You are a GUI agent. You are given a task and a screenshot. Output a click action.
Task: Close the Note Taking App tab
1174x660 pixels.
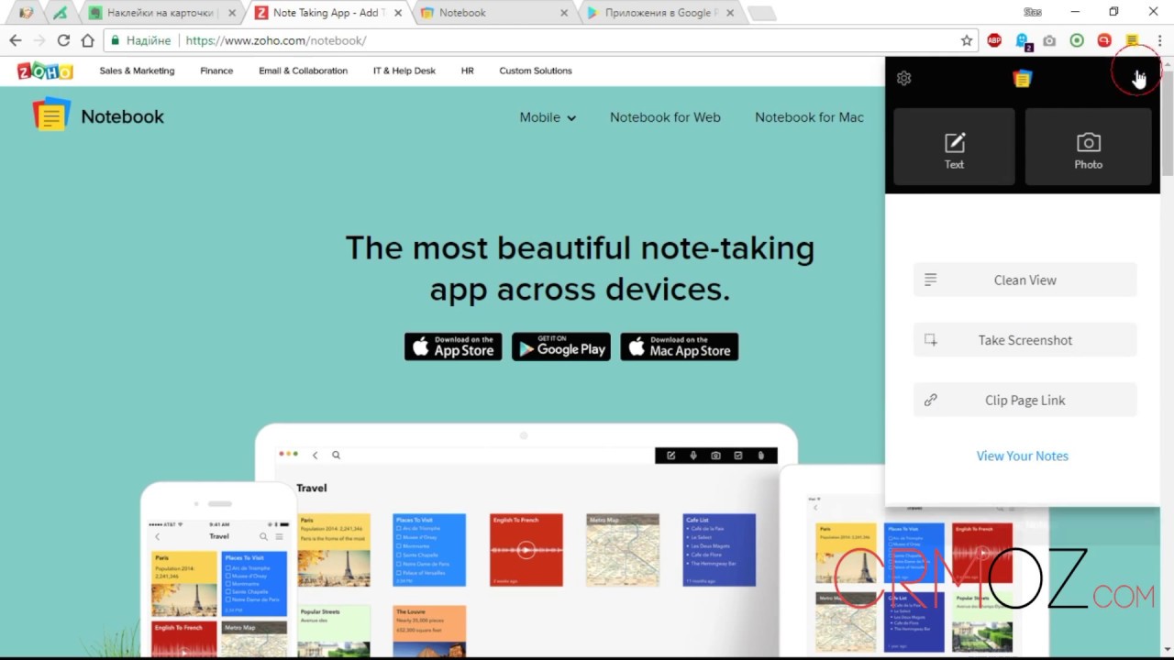tap(397, 13)
